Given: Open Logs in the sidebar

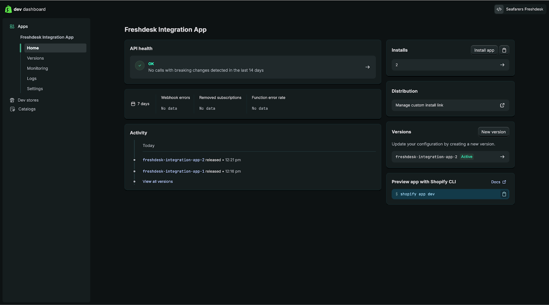Looking at the screenshot, I should click(32, 79).
